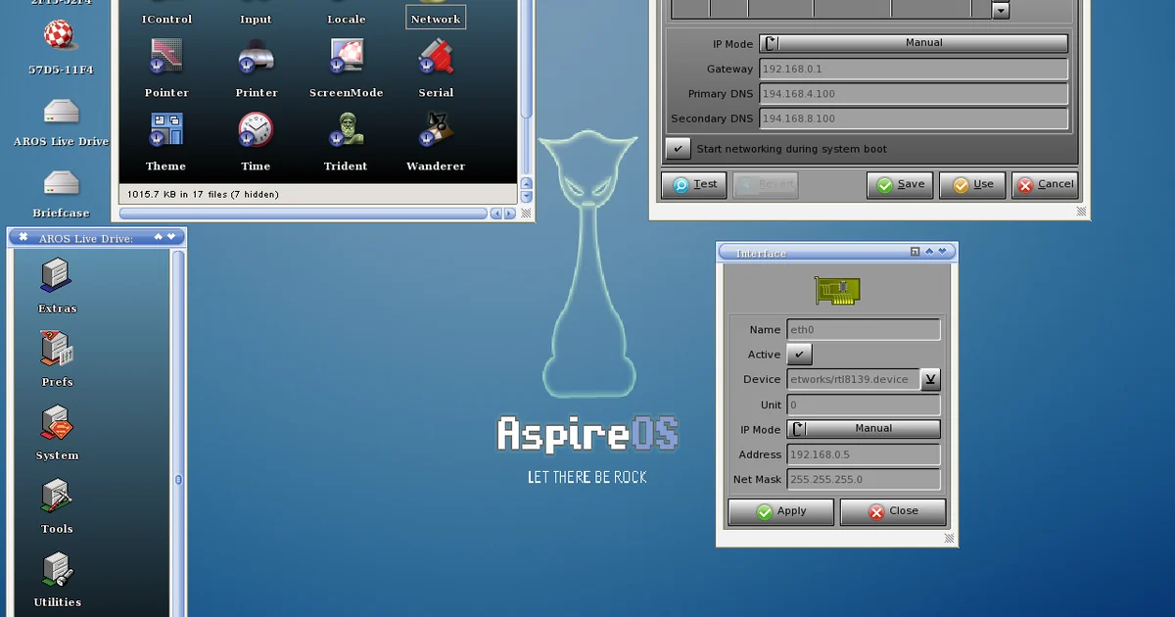Open the Theme preferences icon

tap(165, 131)
